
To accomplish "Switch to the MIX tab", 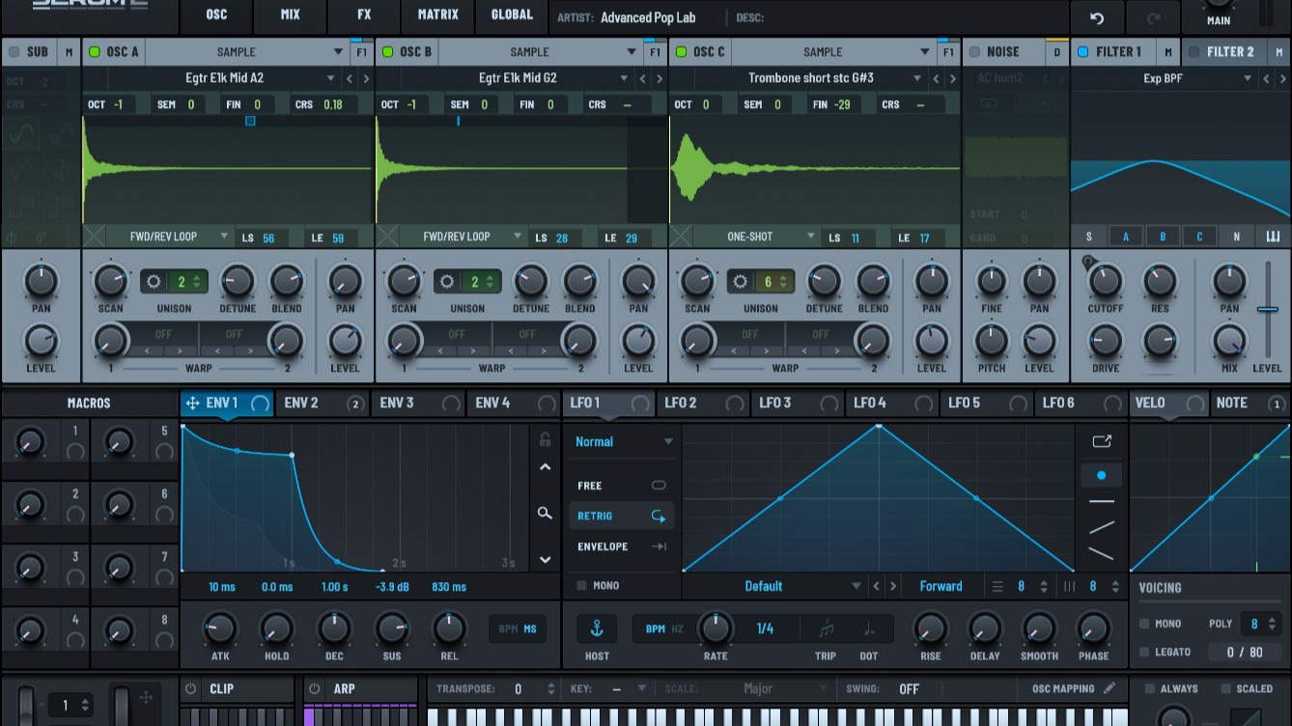I will pos(290,15).
